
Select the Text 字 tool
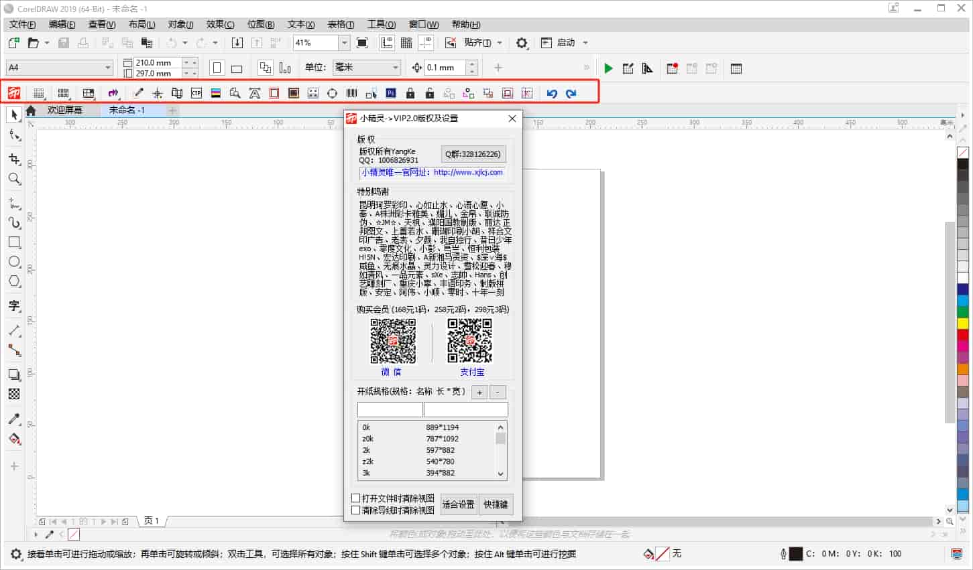click(14, 305)
